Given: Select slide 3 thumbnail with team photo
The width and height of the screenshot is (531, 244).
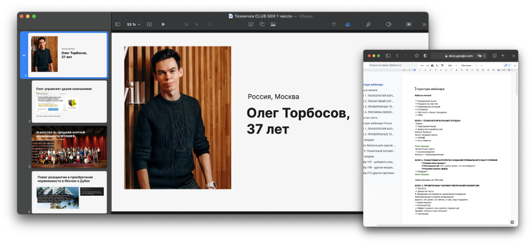Looking at the screenshot, I should [69, 147].
